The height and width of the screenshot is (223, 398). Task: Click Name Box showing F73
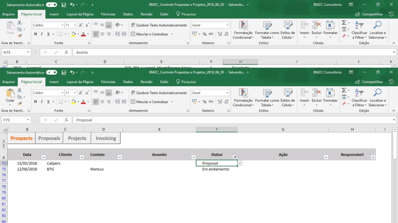click(16, 120)
